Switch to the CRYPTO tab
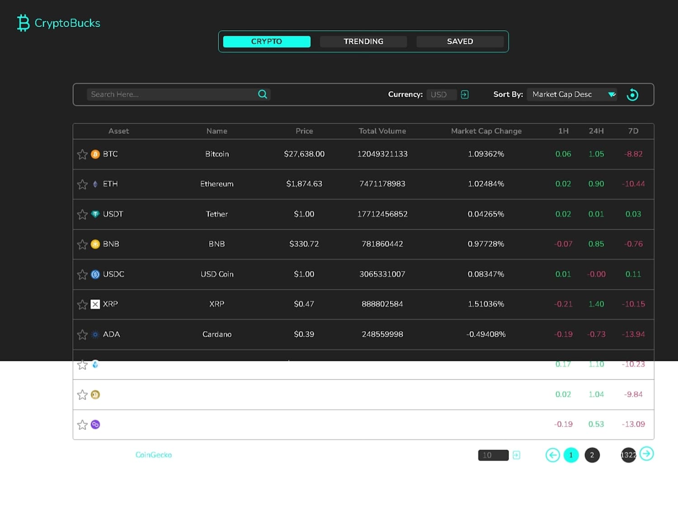The height and width of the screenshot is (508, 678). coord(267,42)
